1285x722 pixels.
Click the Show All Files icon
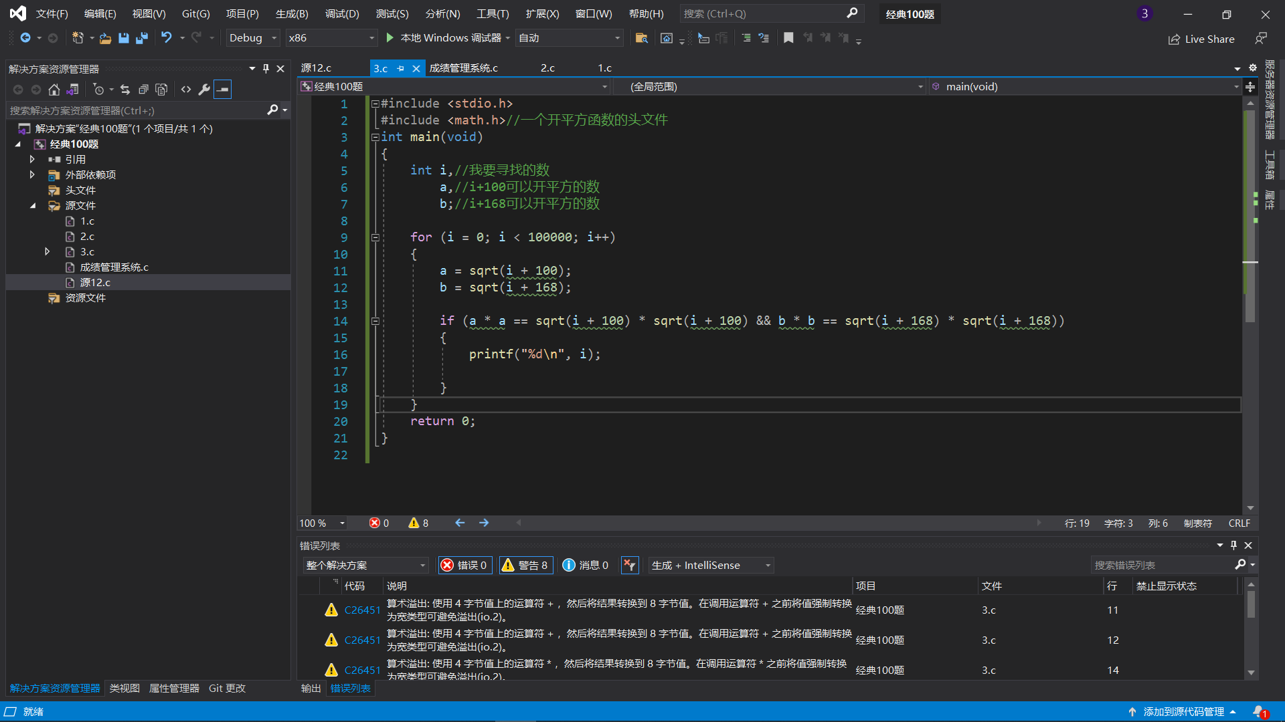(x=161, y=89)
